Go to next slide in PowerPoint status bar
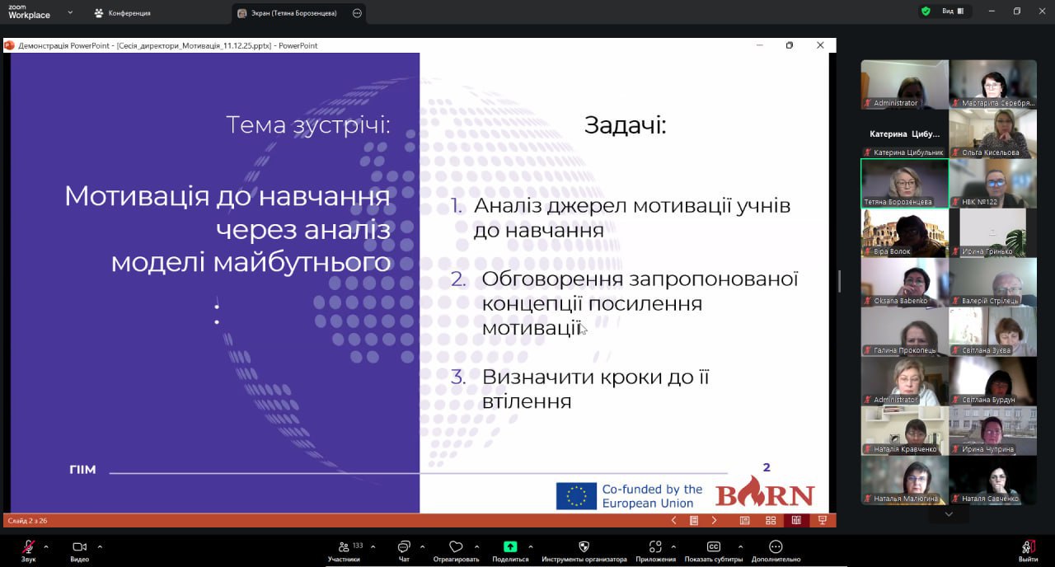 [x=714, y=520]
